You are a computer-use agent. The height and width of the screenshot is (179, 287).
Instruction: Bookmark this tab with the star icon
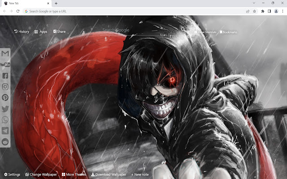(x=254, y=11)
